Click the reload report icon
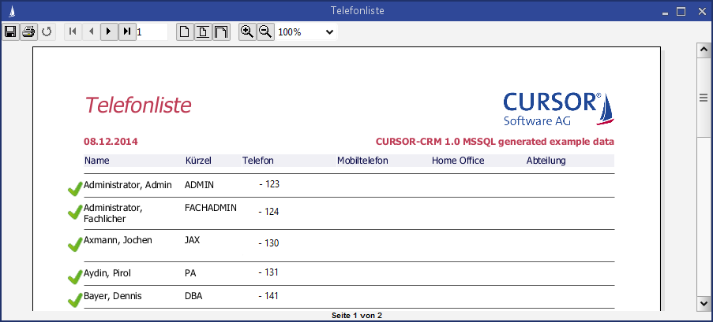This screenshot has width=713, height=322. [47, 31]
